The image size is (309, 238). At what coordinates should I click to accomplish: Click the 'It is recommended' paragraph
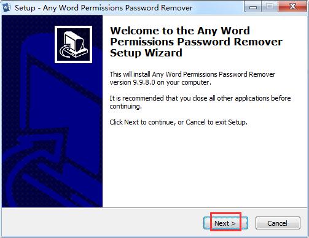(x=200, y=102)
